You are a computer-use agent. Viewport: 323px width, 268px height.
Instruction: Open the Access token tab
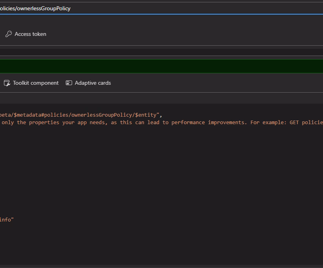(30, 34)
